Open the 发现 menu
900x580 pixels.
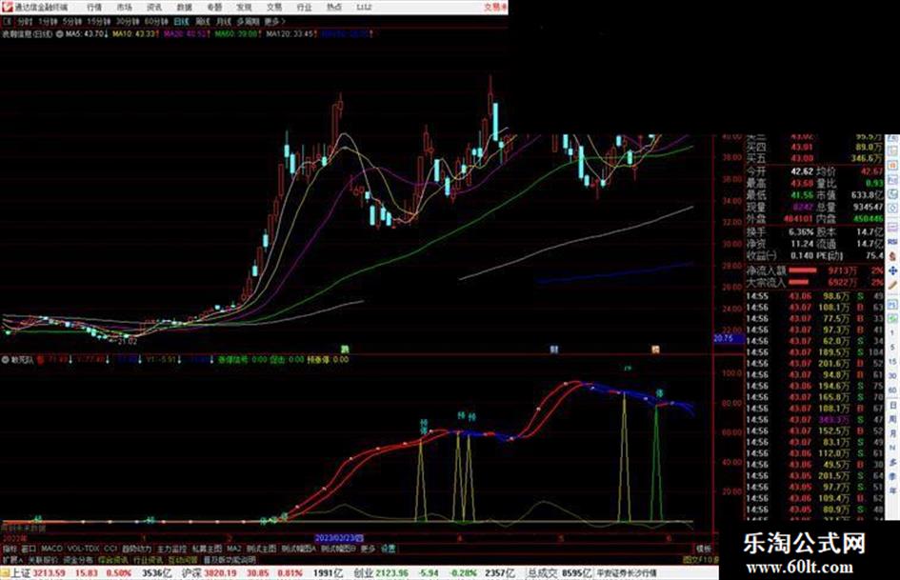click(x=245, y=8)
